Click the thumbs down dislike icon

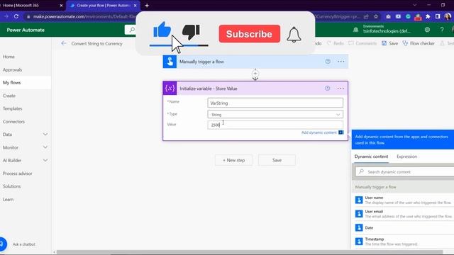coord(191,31)
